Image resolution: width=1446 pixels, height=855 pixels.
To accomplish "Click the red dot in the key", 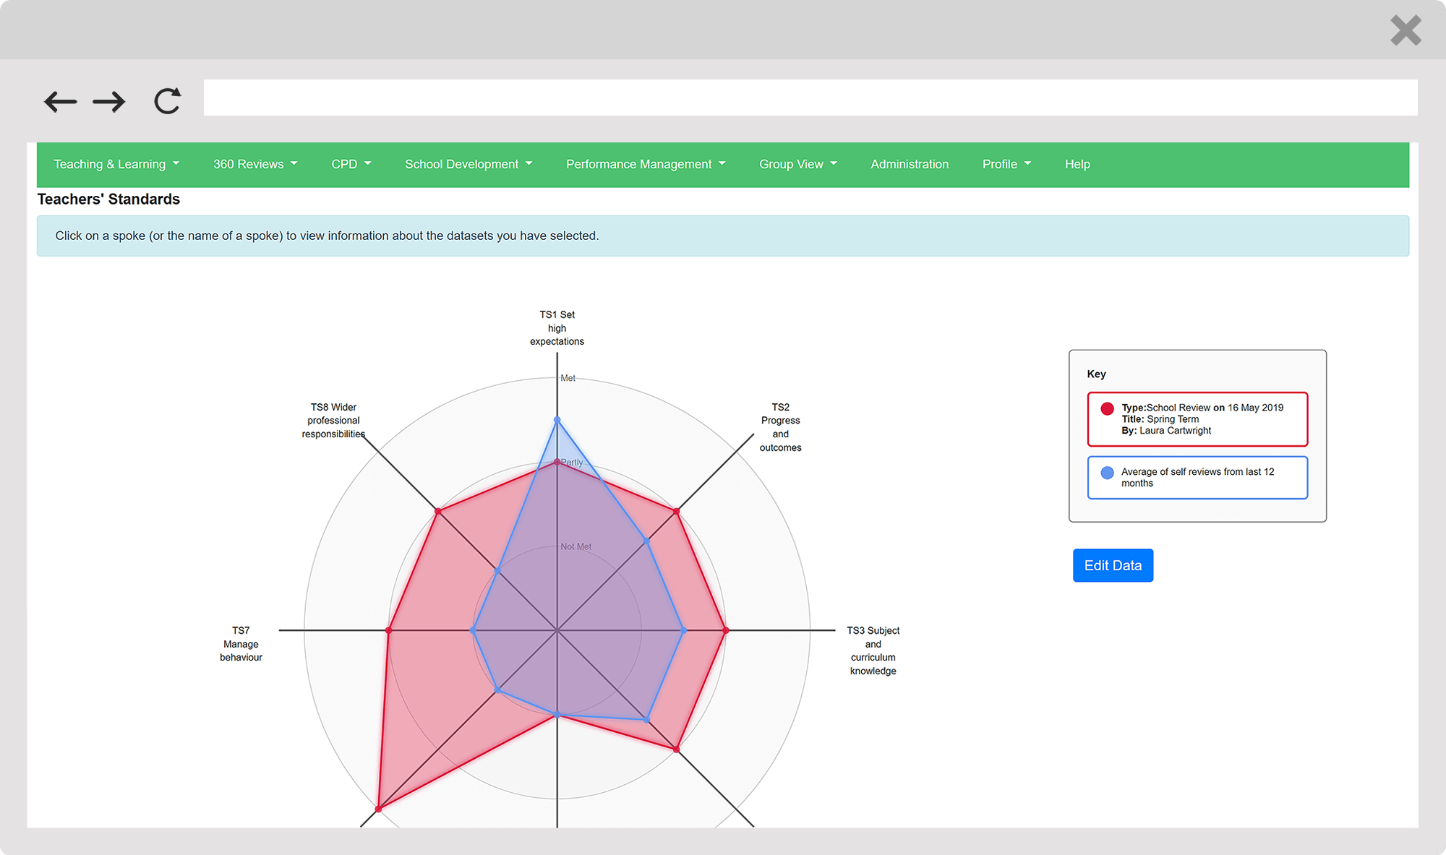I will (1107, 408).
